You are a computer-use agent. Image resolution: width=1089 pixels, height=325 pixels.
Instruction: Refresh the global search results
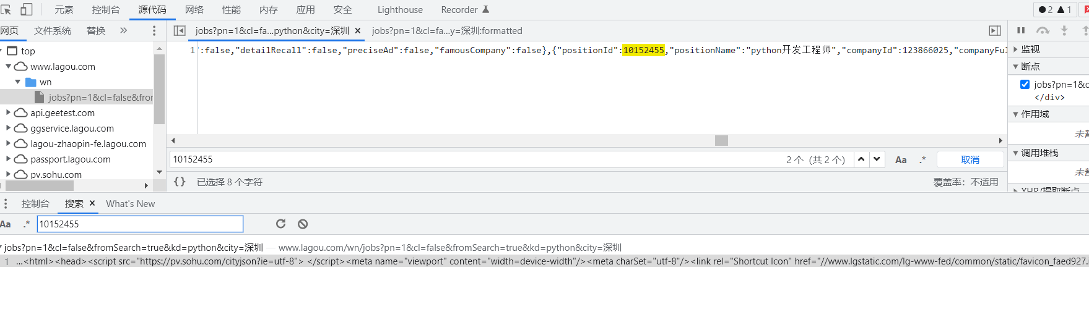pyautogui.click(x=280, y=224)
